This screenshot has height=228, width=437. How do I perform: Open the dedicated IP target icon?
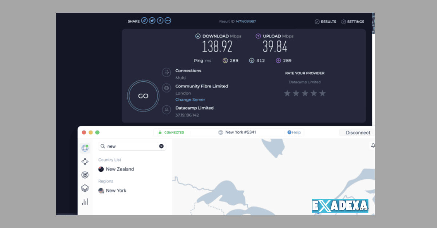point(85,175)
